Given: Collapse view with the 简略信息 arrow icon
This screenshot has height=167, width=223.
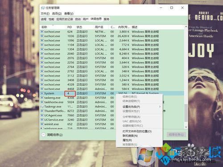Looking at the screenshot, I should (x=43, y=135).
